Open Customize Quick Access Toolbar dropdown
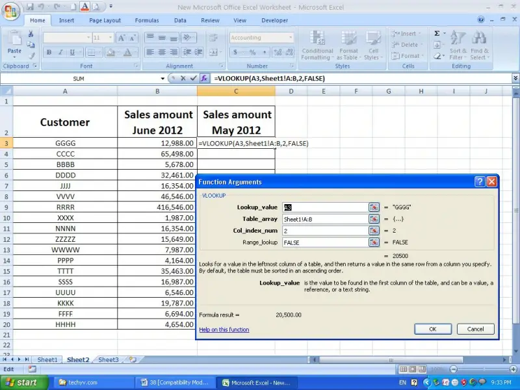Viewport: 520px width, 390px height. point(110,6)
